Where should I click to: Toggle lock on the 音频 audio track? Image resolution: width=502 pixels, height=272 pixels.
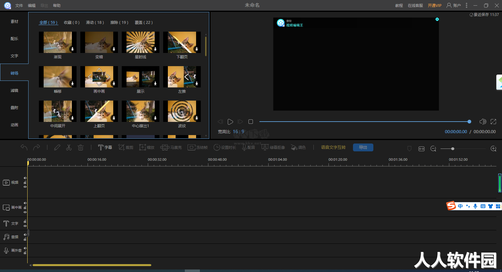(x=25, y=239)
